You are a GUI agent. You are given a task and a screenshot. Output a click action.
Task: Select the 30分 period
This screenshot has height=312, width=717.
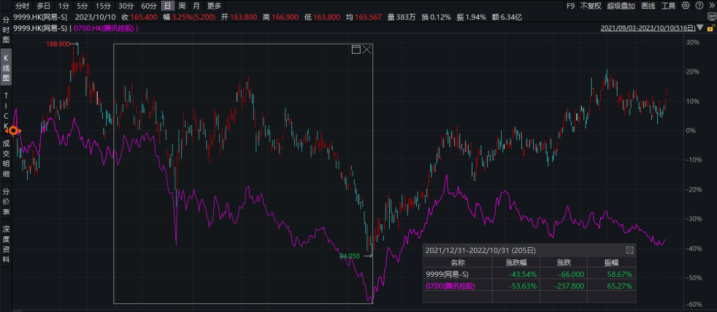coord(125,6)
